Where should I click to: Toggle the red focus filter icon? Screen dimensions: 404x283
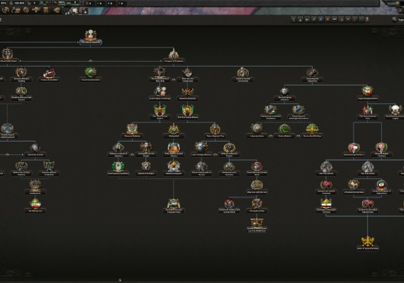tap(327, 19)
